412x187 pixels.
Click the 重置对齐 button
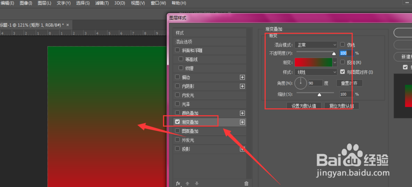tap(349, 83)
